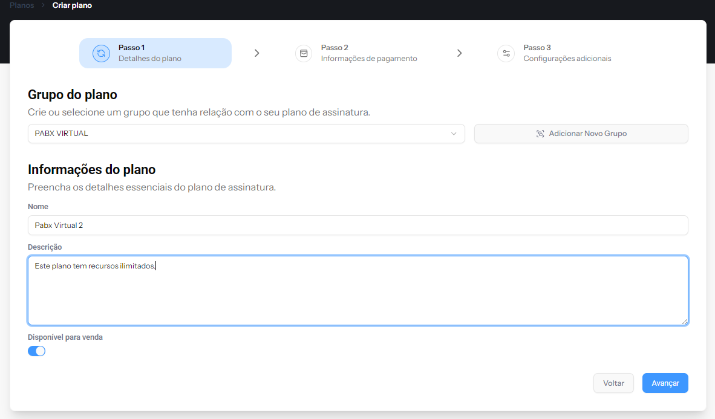Click the Descrição textarea resize handle
Screen dimensions: 715x419
685,322
